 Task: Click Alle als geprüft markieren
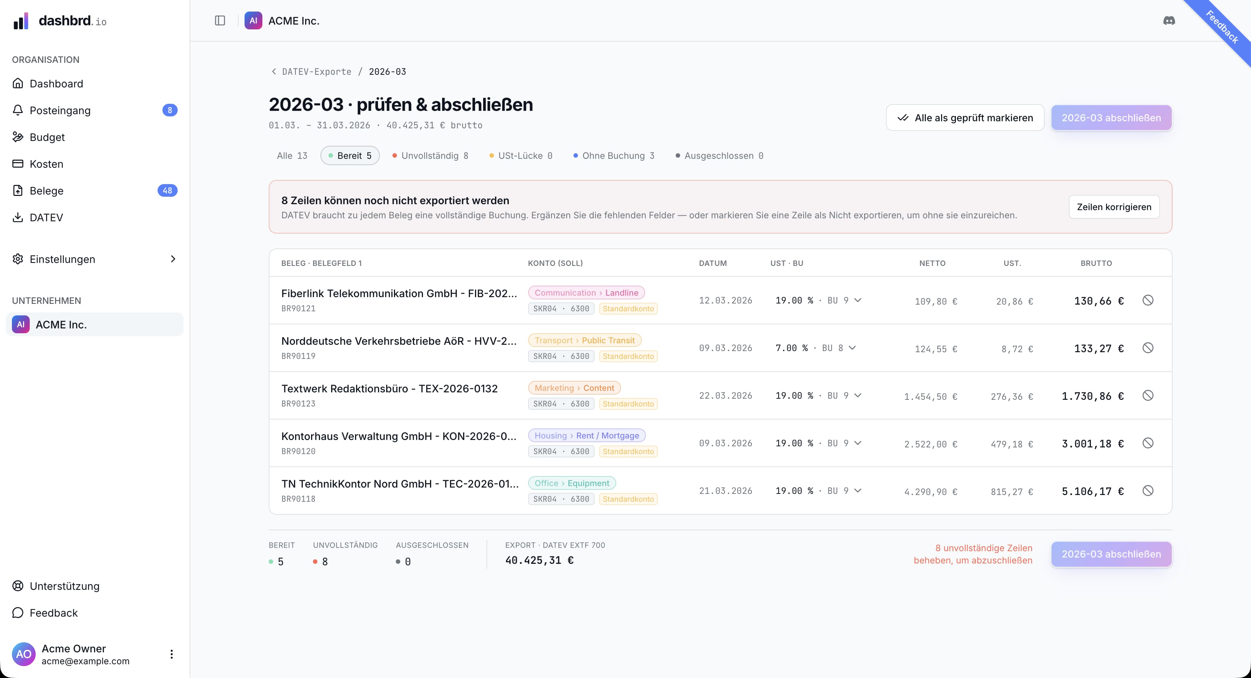pyautogui.click(x=965, y=118)
